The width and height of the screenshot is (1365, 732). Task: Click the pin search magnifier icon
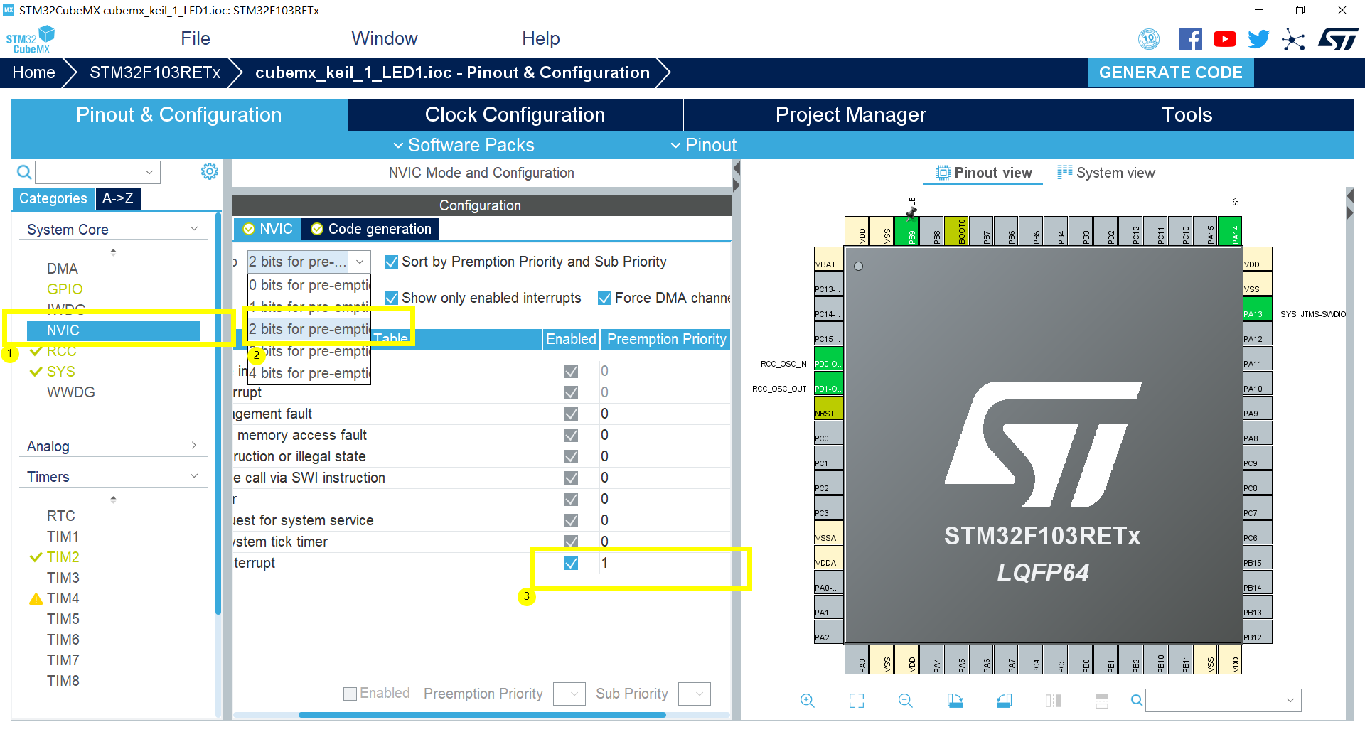(x=1137, y=701)
